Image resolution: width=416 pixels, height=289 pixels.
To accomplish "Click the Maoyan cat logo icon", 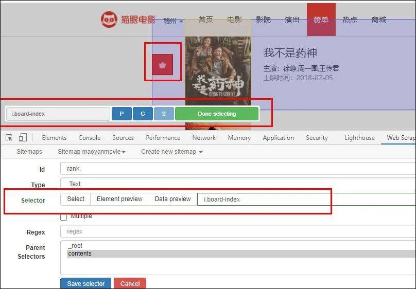I will [109, 20].
